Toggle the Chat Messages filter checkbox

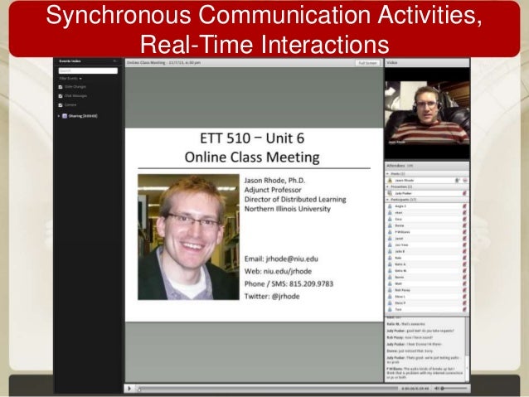point(61,96)
